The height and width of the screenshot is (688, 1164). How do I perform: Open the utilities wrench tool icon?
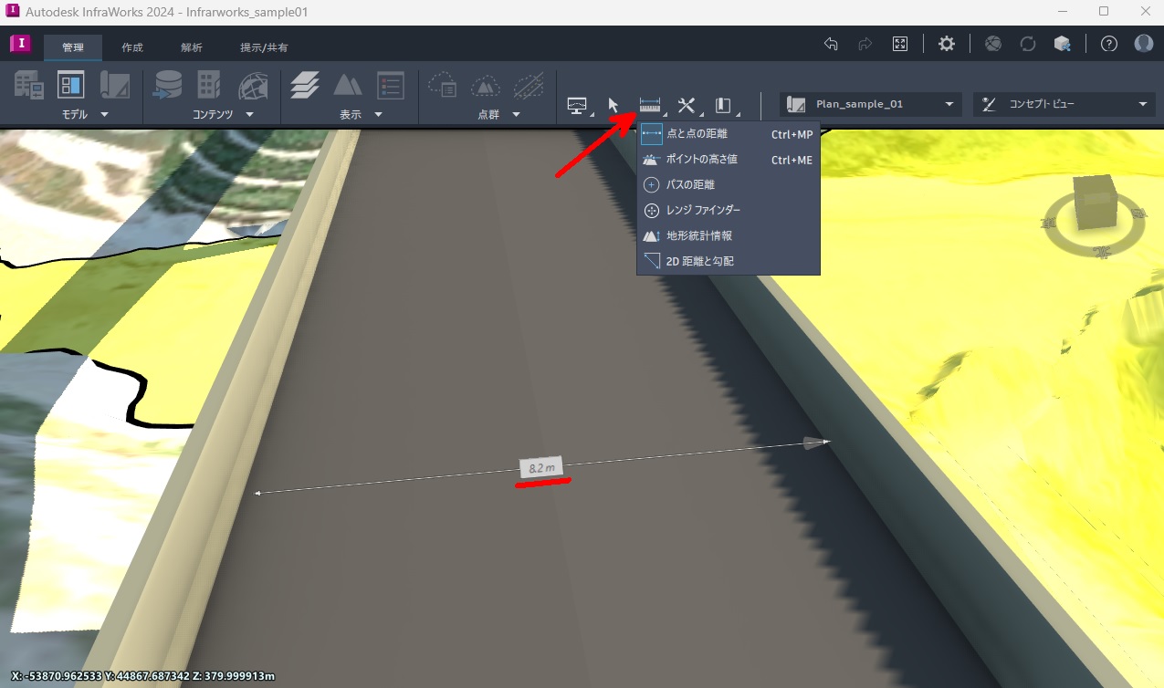coord(686,104)
